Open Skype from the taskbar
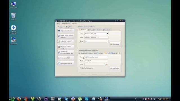The width and height of the screenshot is (180, 101). click(x=87, y=99)
